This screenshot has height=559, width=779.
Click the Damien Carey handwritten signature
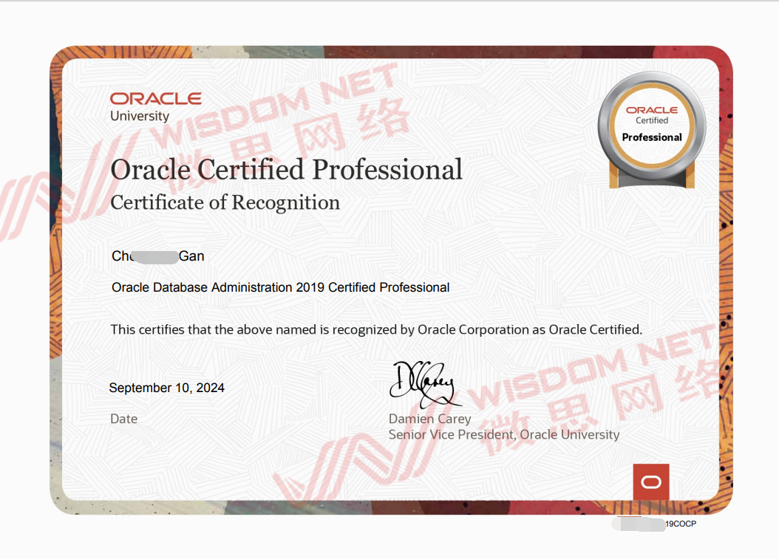click(x=424, y=384)
